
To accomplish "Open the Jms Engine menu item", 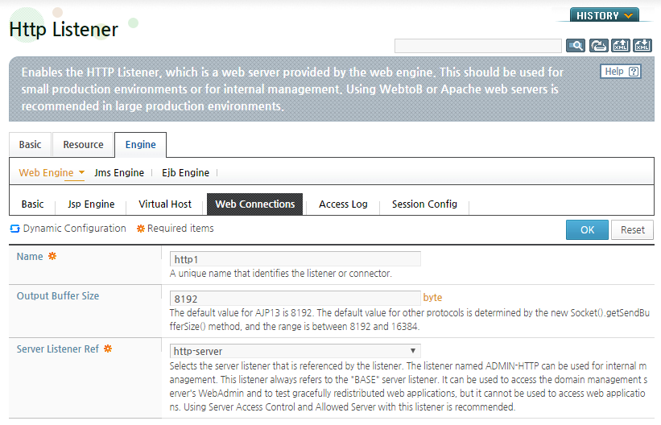I will click(x=119, y=173).
